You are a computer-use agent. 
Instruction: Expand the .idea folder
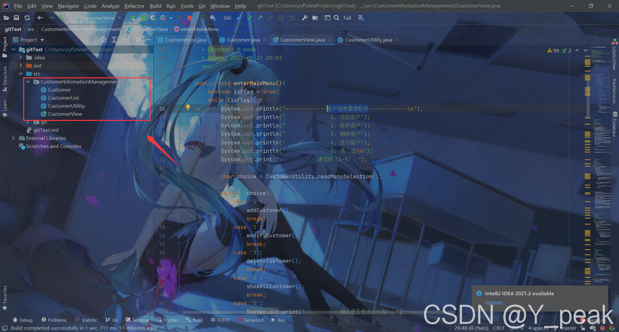(x=21, y=57)
